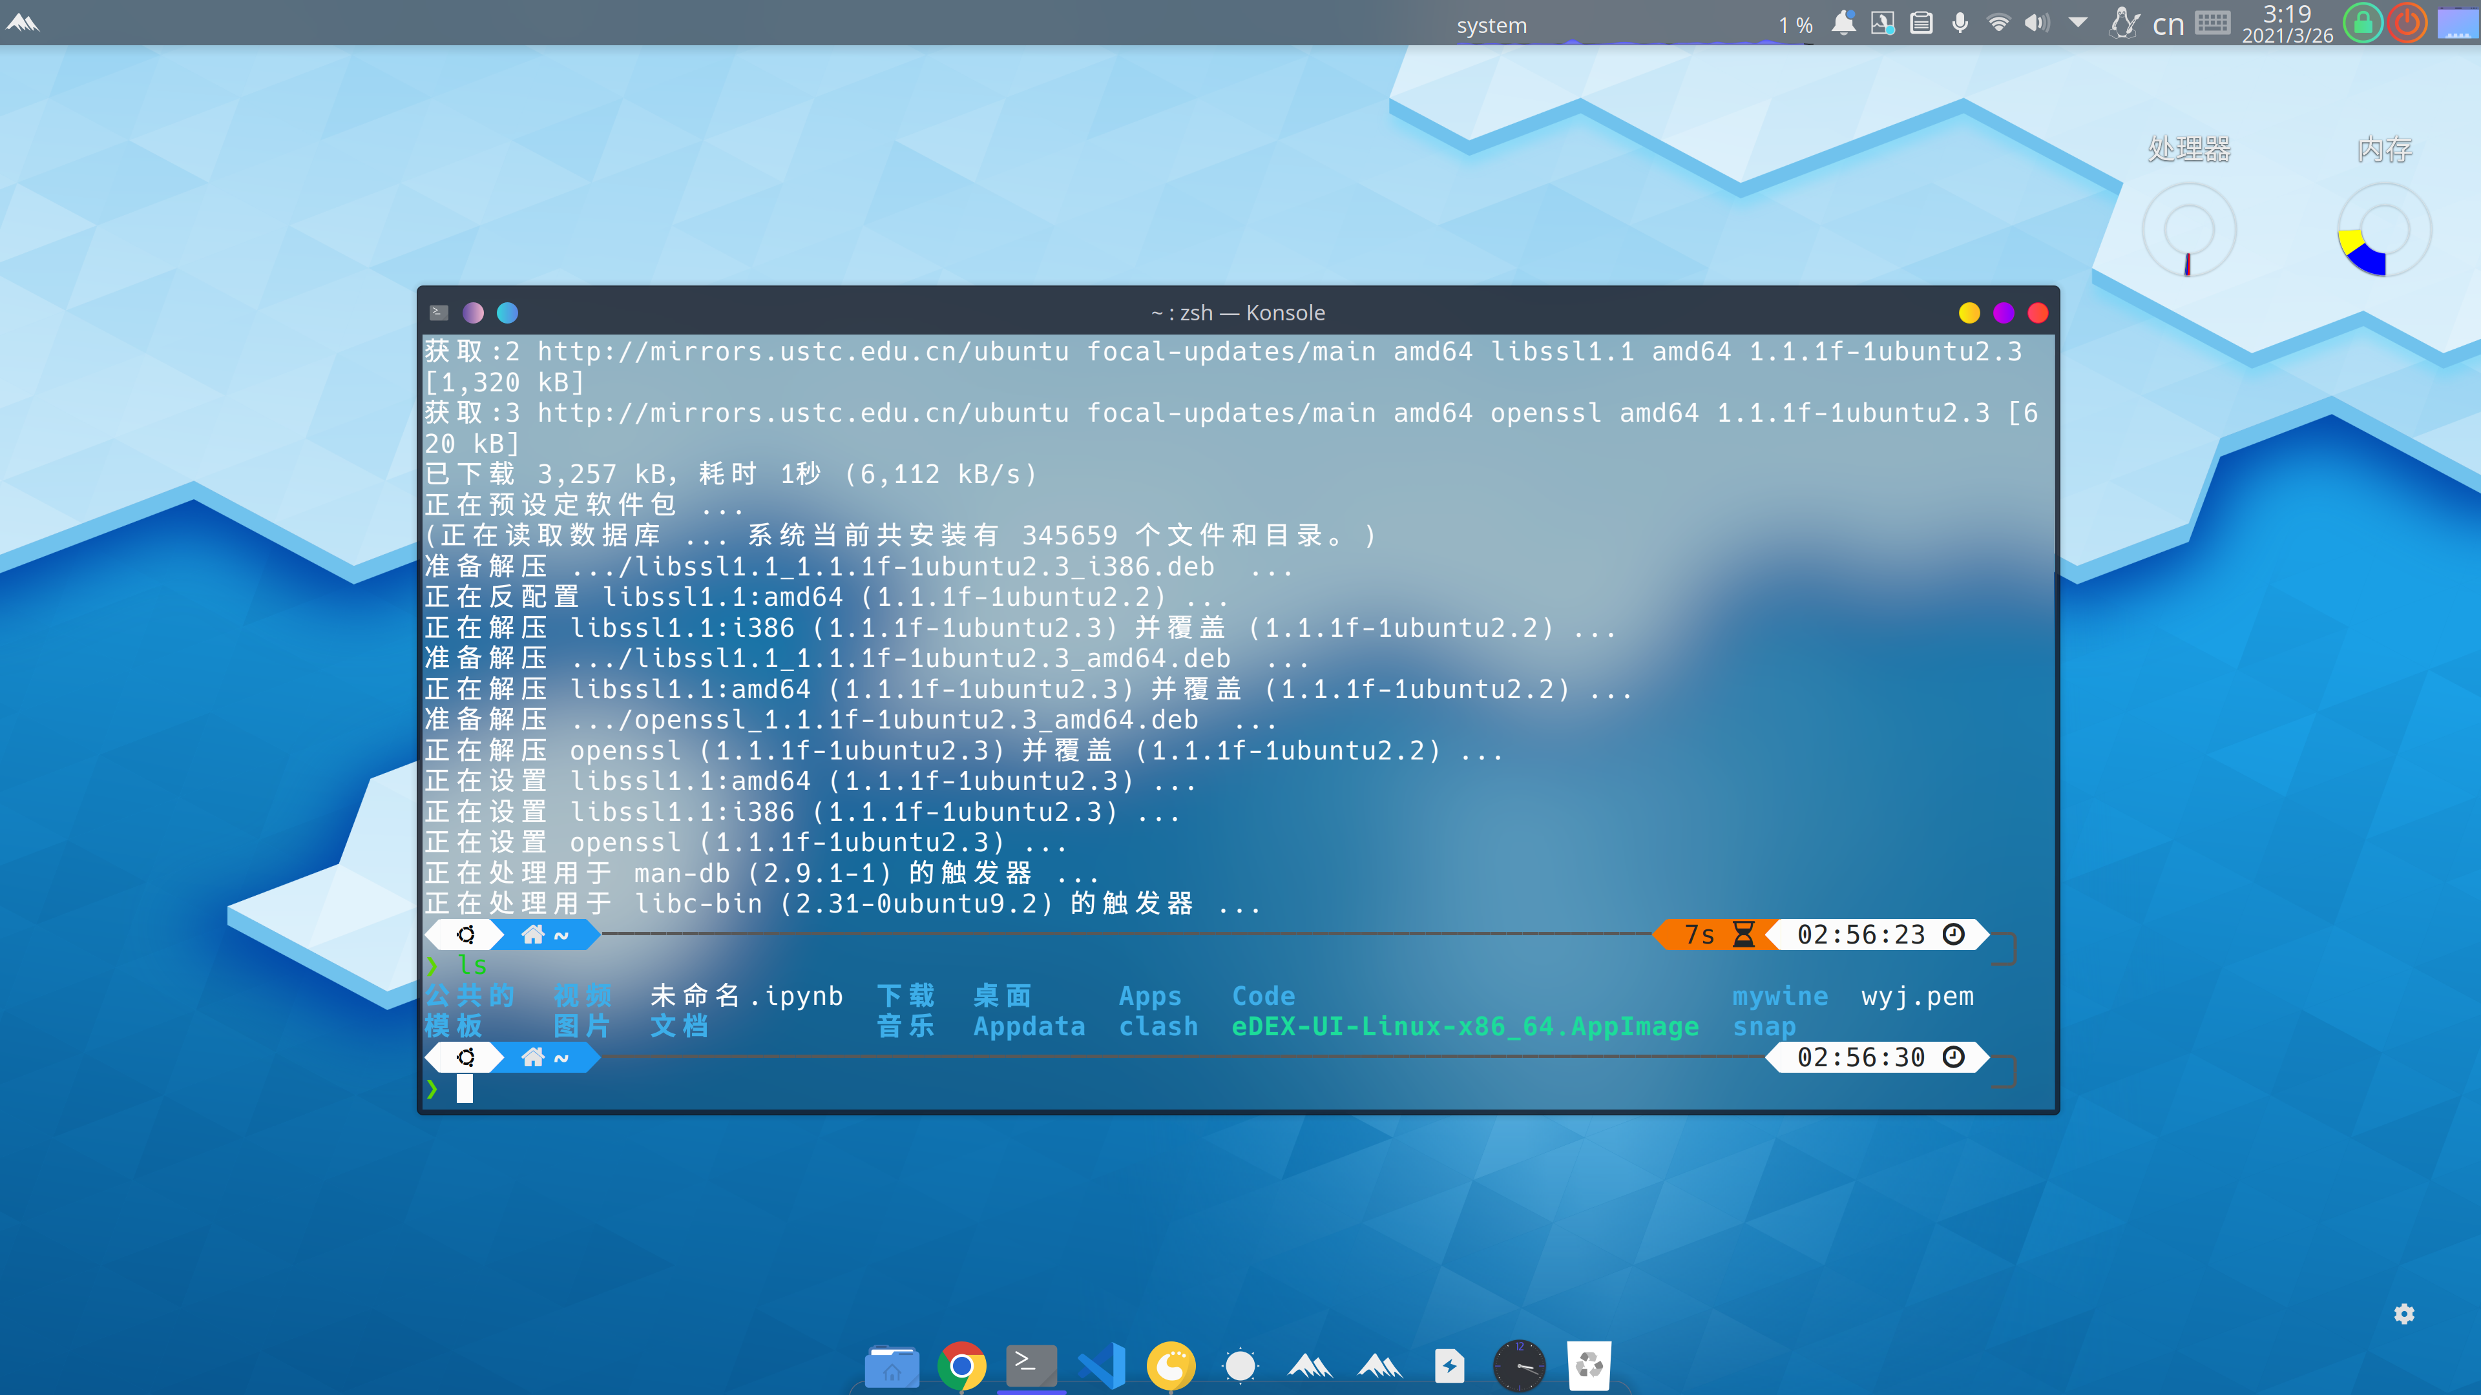Viewport: 2481px width, 1395px height.
Task: Click the 音乐 directory name
Action: 906,1026
